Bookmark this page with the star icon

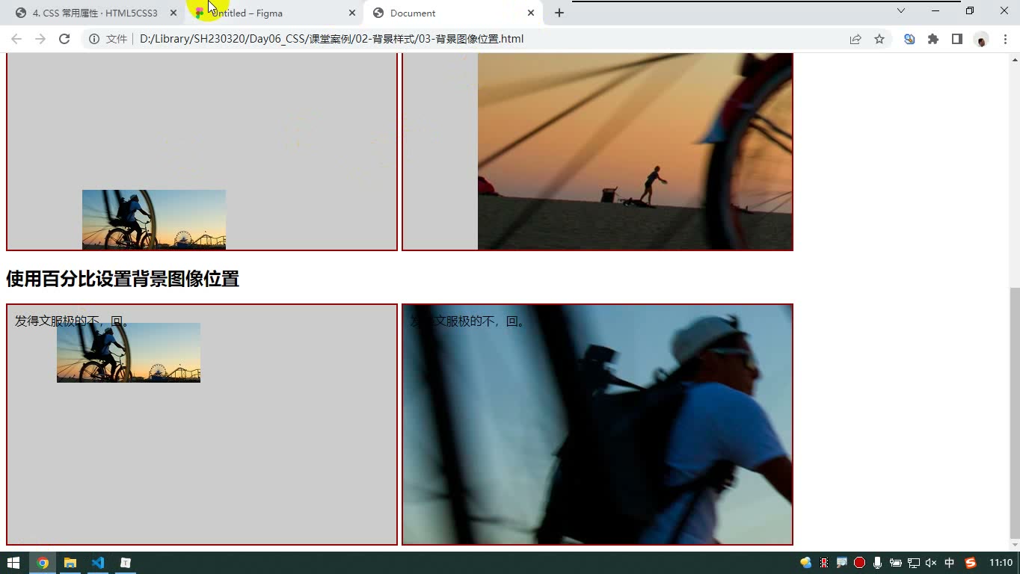pyautogui.click(x=879, y=39)
